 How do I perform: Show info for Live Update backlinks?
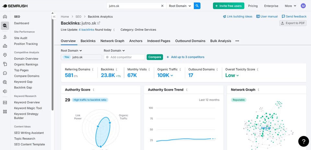114,30
